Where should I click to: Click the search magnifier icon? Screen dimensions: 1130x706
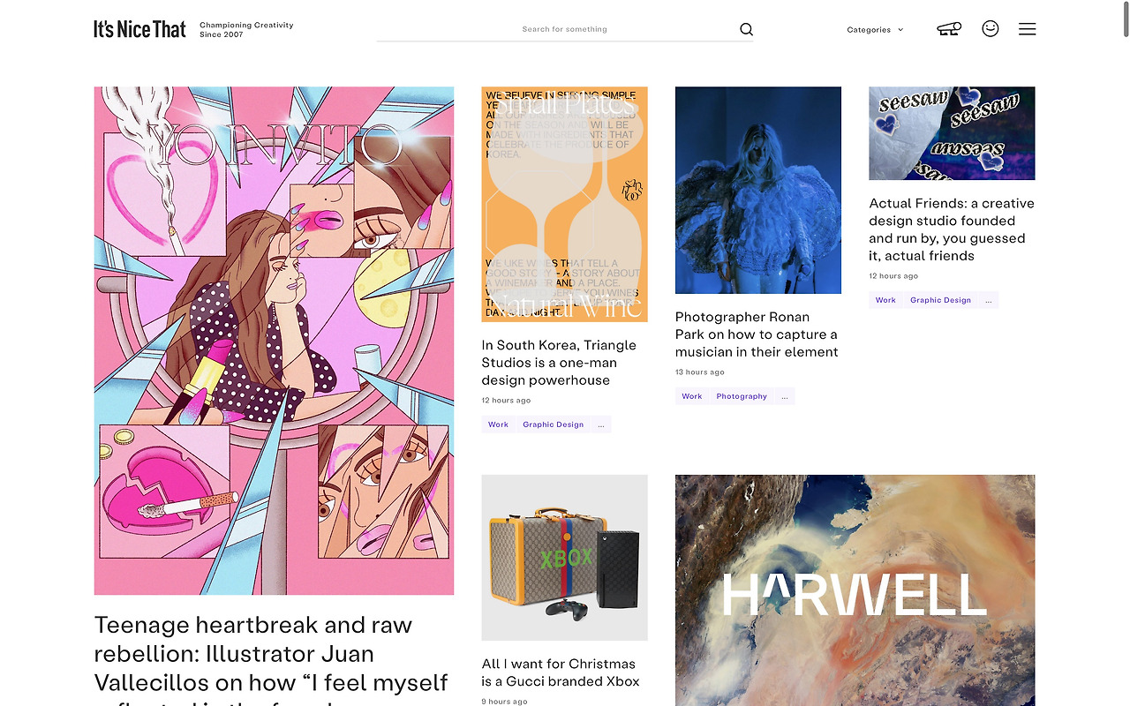[746, 29]
